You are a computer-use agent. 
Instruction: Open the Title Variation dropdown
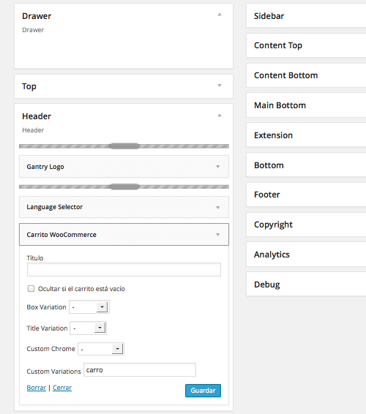[89, 328]
